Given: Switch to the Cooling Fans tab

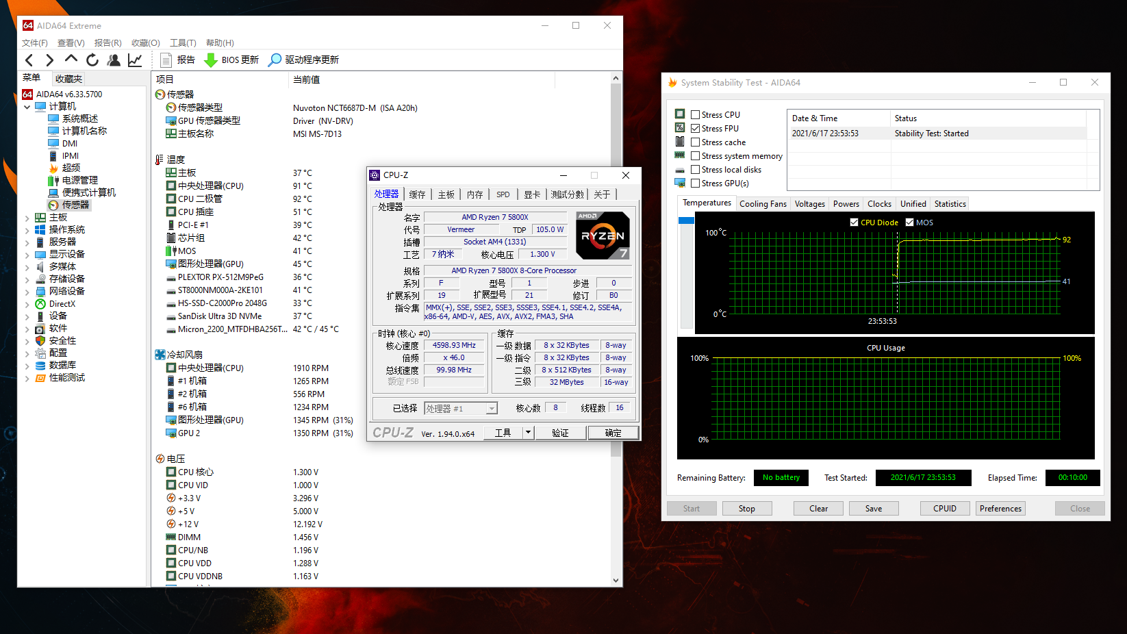Looking at the screenshot, I should (763, 204).
